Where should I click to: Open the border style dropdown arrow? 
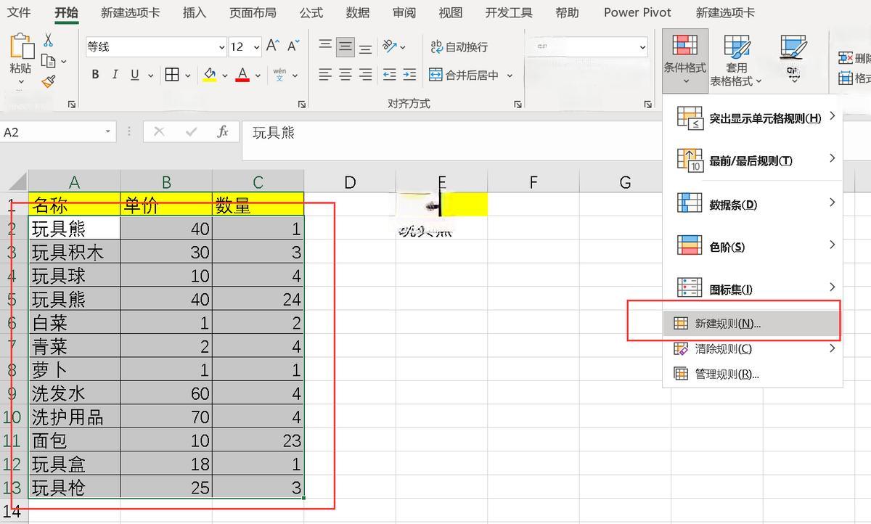[187, 75]
